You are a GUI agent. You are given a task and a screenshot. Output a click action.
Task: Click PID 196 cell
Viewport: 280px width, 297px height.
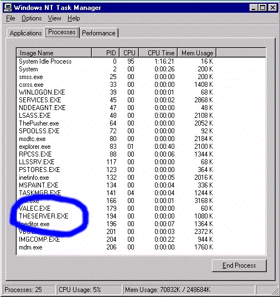pyautogui.click(x=111, y=224)
